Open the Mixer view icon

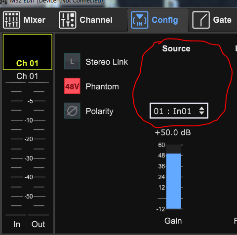11,20
